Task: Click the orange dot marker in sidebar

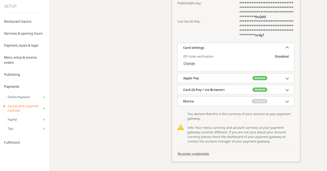Action: pyautogui.click(x=4, y=106)
